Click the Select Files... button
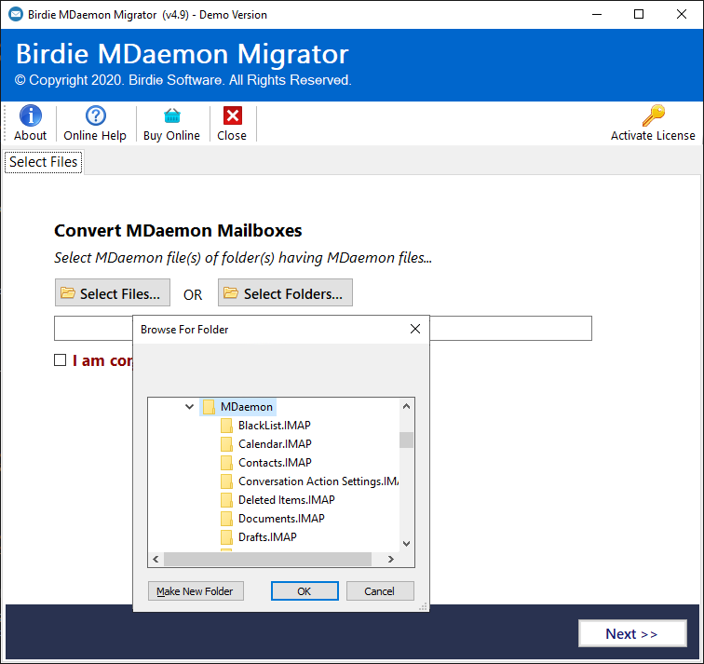The image size is (704, 664). pyautogui.click(x=113, y=292)
